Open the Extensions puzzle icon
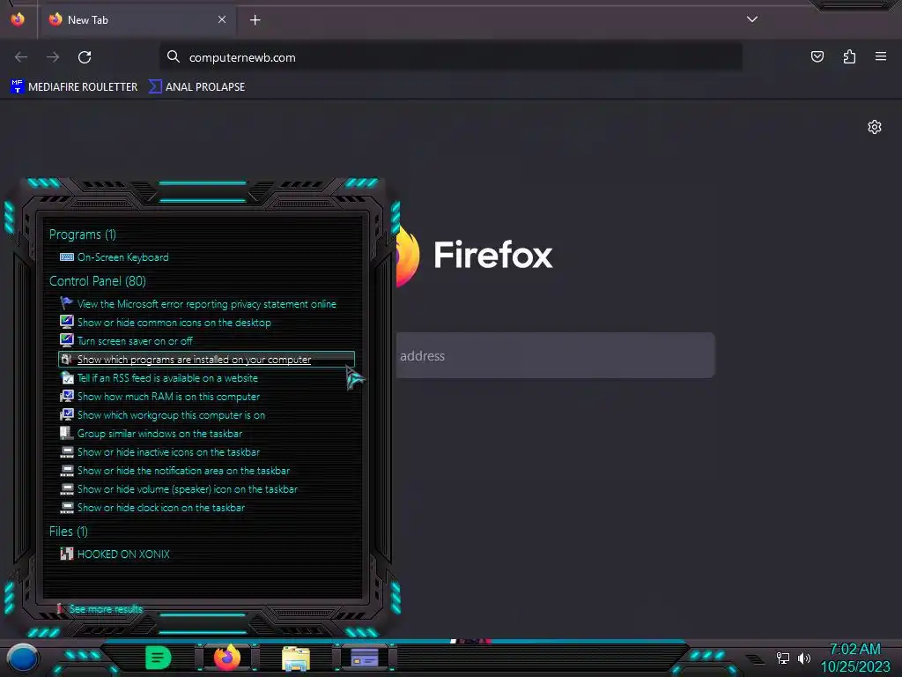The width and height of the screenshot is (902, 677). [x=849, y=56]
